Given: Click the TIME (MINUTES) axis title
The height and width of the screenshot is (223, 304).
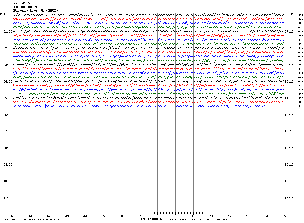Looking at the screenshot, I should pos(151,219).
